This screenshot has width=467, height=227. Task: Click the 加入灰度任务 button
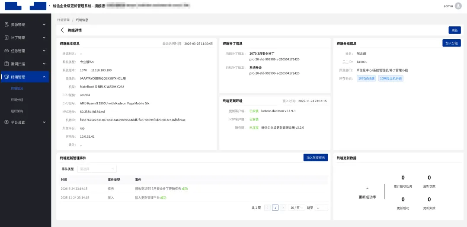(x=315, y=158)
